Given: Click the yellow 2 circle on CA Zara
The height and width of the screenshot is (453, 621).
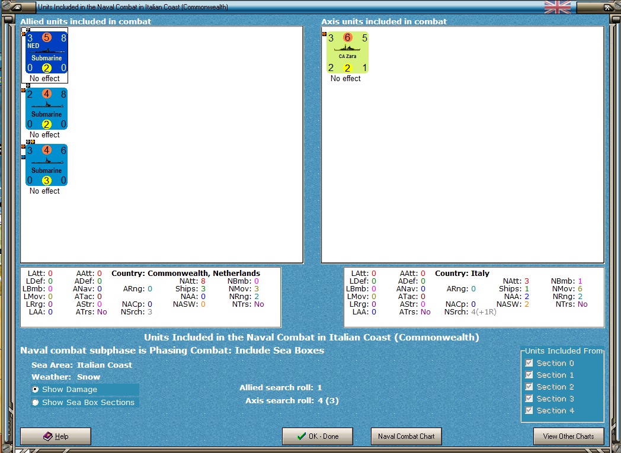Looking at the screenshot, I should point(347,68).
